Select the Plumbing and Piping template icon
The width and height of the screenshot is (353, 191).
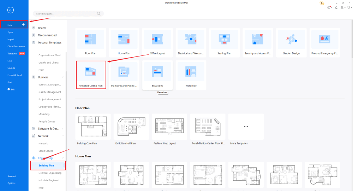click(x=124, y=71)
